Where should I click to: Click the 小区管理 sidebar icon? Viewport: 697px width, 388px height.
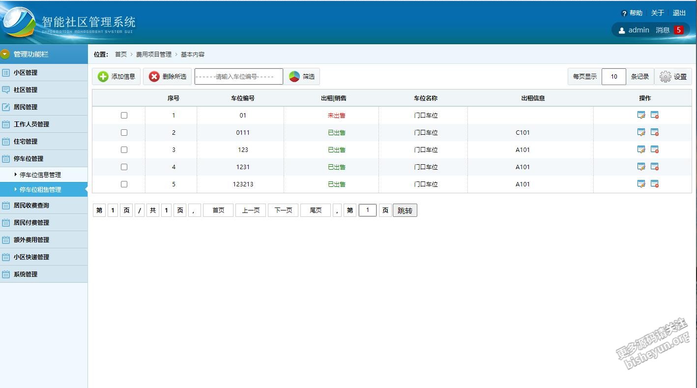6,73
